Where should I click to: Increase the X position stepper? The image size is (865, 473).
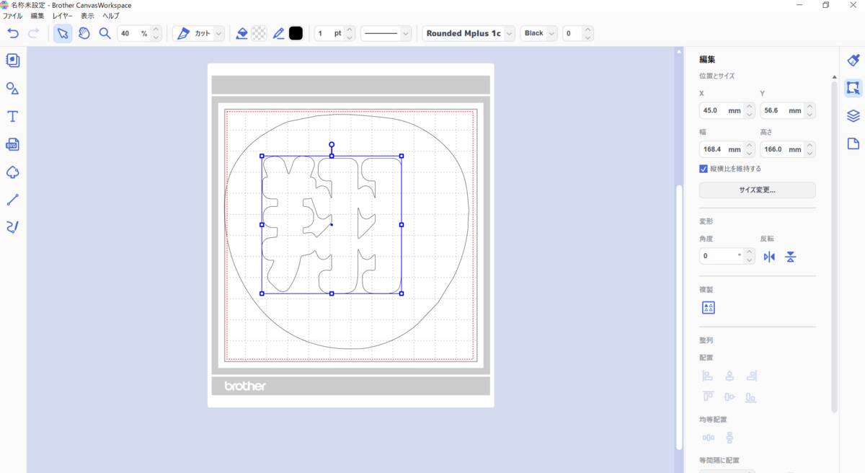[750, 107]
